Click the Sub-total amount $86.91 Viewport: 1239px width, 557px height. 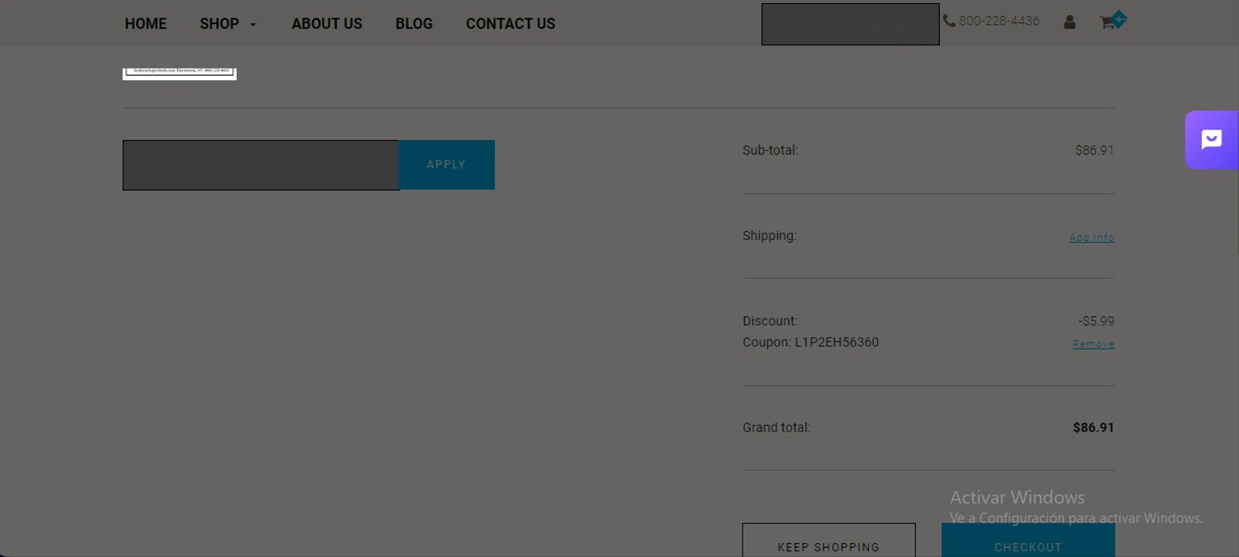pos(1094,150)
